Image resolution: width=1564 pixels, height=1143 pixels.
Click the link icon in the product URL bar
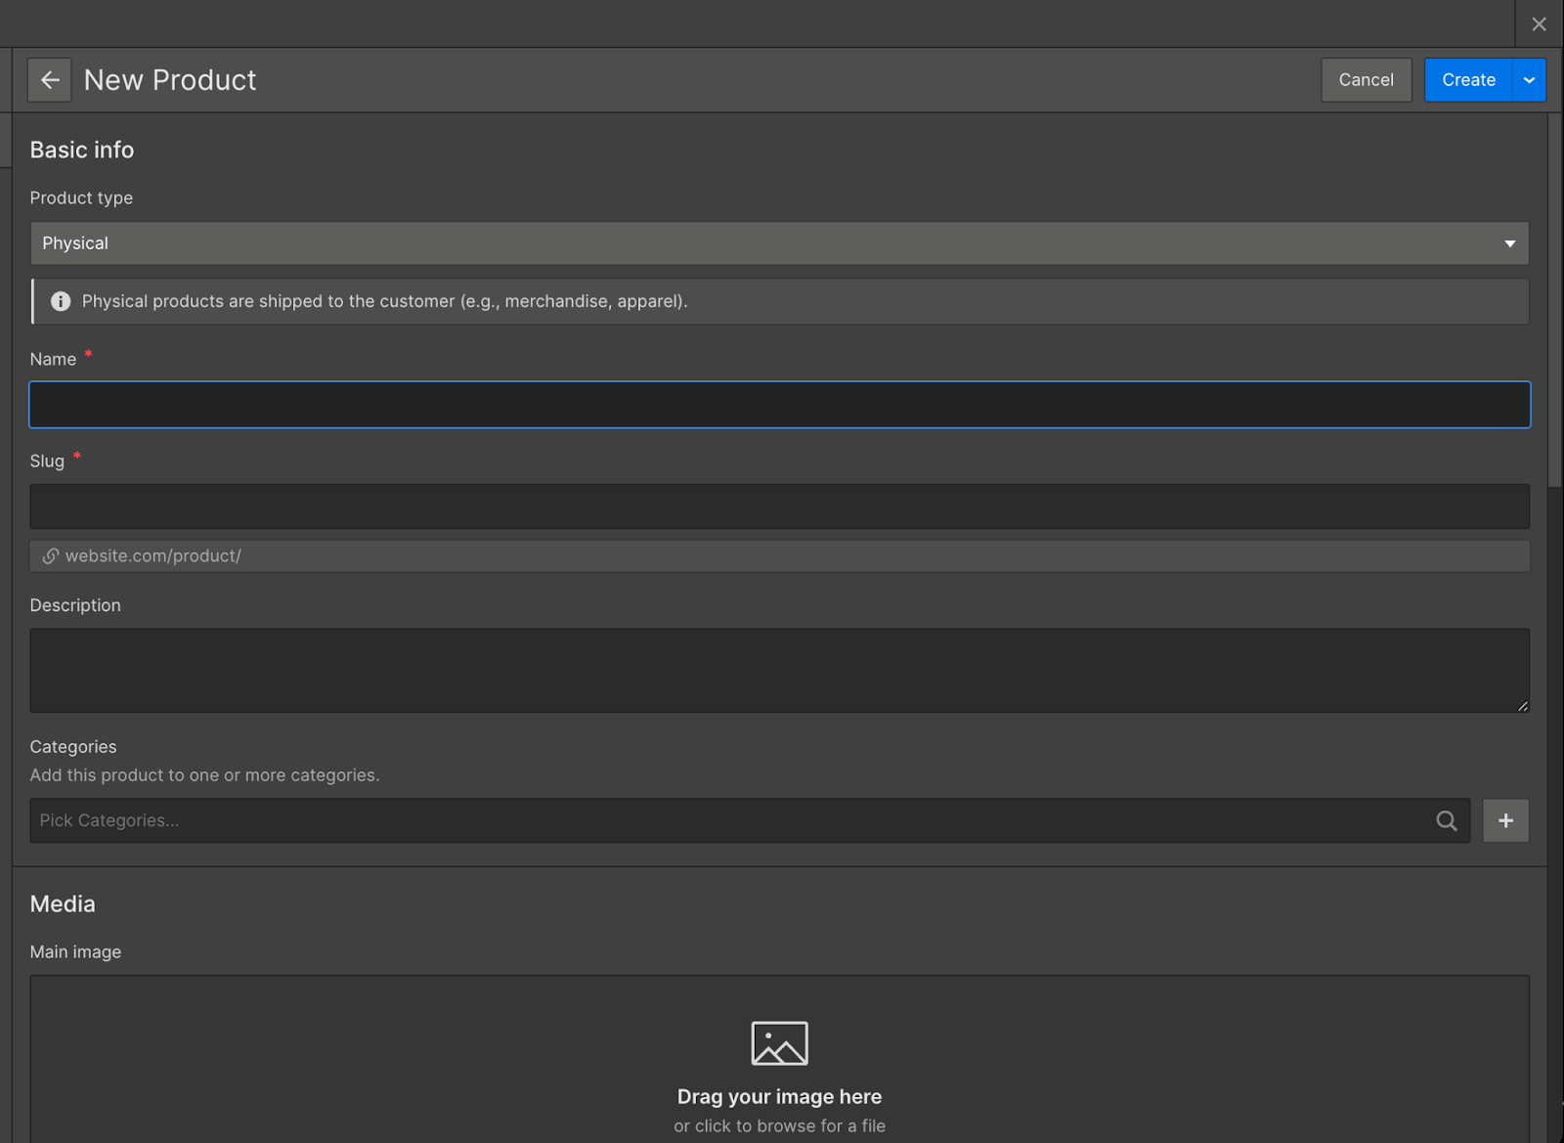tap(50, 555)
